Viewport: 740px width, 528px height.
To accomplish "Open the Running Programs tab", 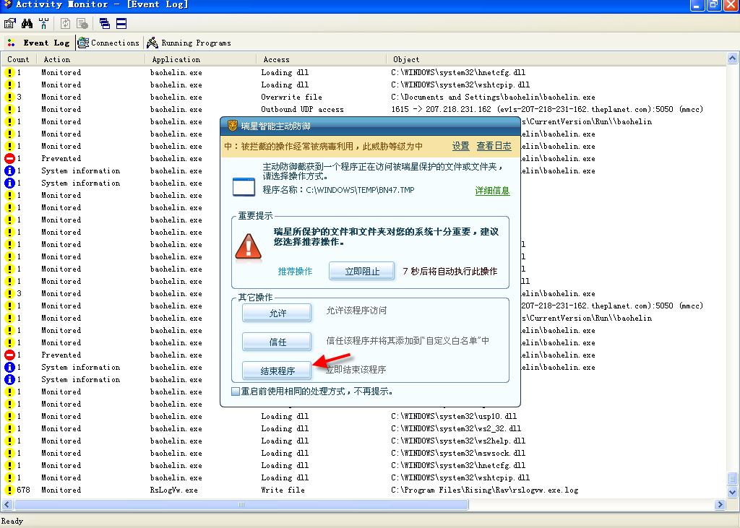I will [189, 43].
